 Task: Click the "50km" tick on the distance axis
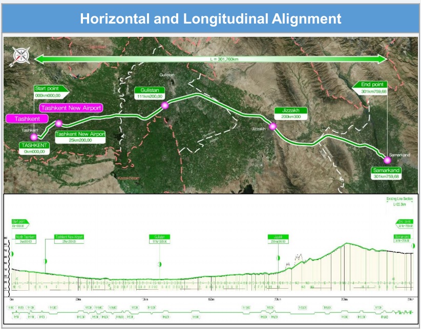(78, 299)
